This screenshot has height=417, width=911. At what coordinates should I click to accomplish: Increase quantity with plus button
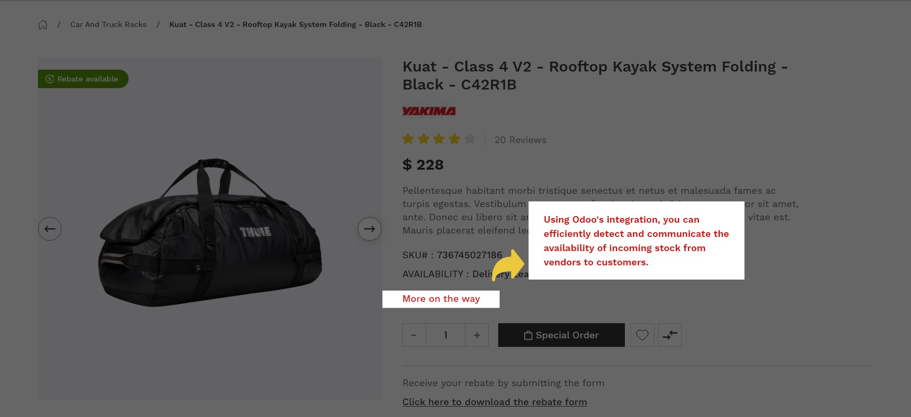click(x=477, y=335)
